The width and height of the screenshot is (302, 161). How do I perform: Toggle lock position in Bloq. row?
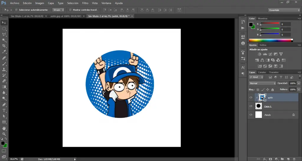pyautogui.click(x=267, y=90)
